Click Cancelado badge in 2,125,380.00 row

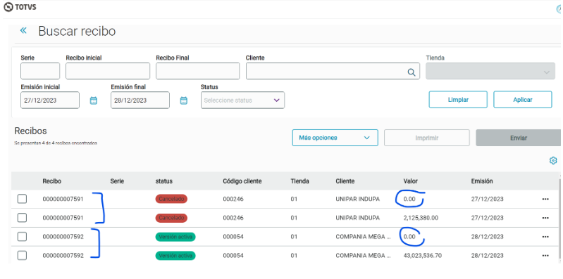[171, 218]
